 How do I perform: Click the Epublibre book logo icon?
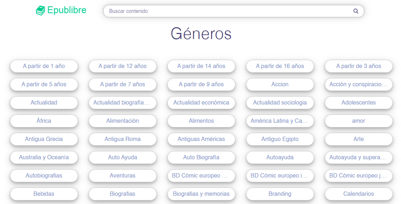(40, 11)
